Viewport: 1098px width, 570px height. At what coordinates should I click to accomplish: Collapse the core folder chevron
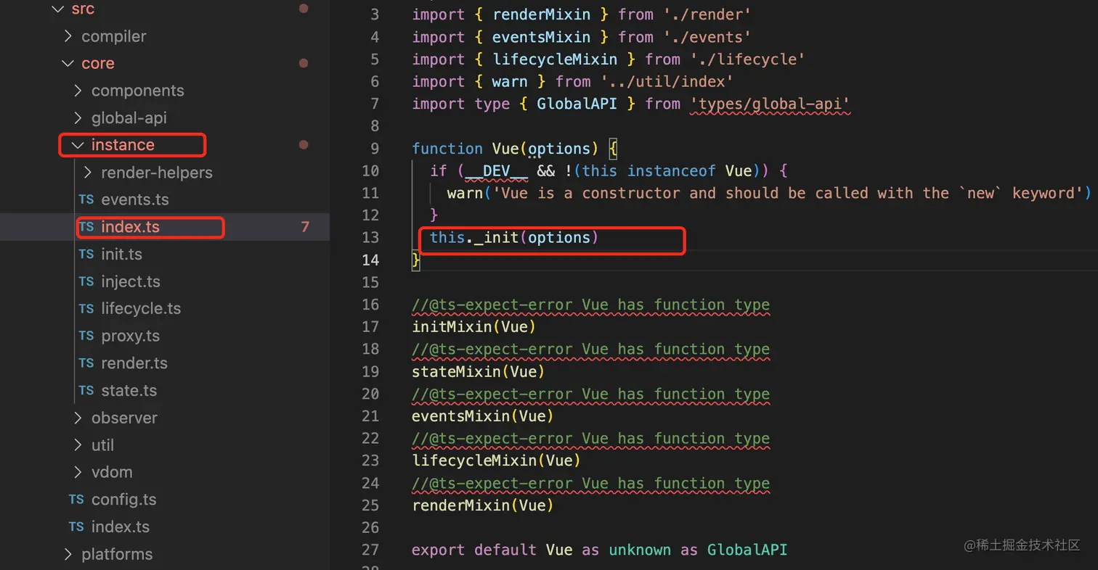68,63
